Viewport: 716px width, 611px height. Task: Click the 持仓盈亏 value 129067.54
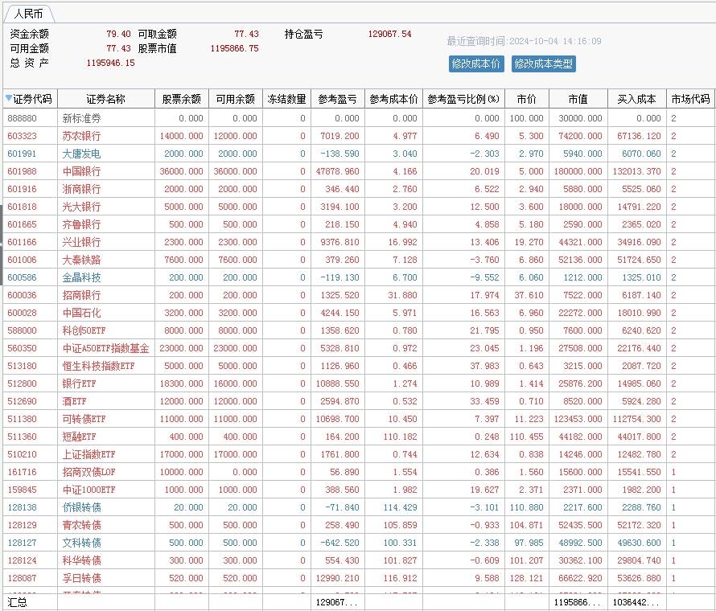pos(389,34)
